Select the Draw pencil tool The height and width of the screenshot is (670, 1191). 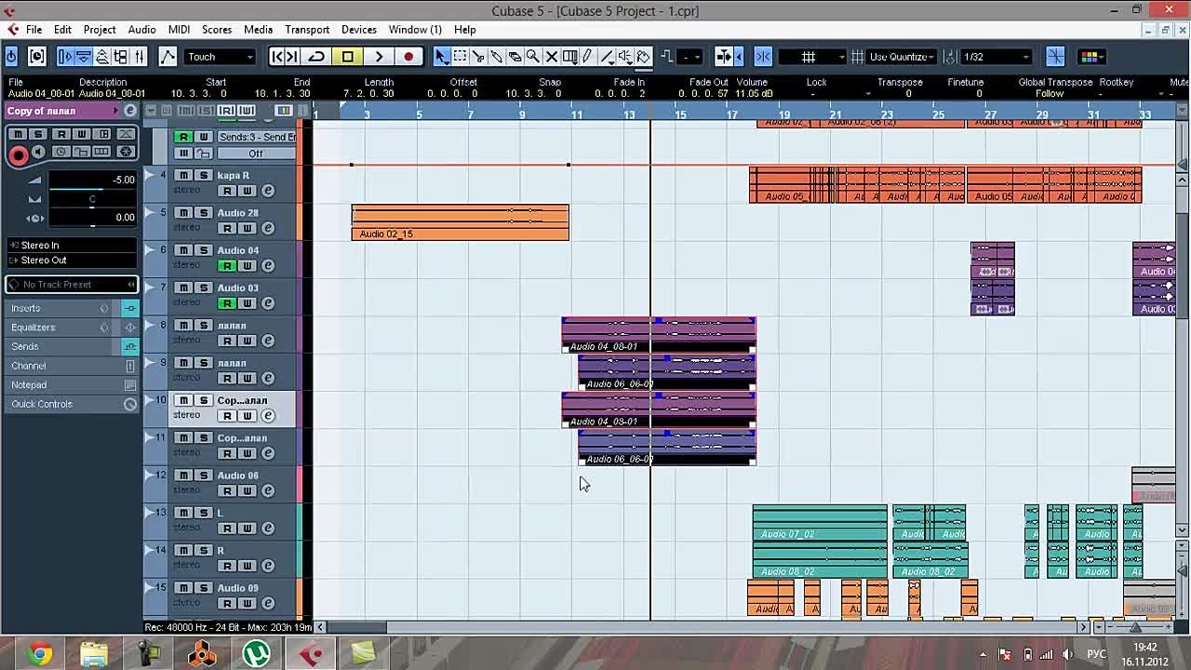tap(587, 57)
